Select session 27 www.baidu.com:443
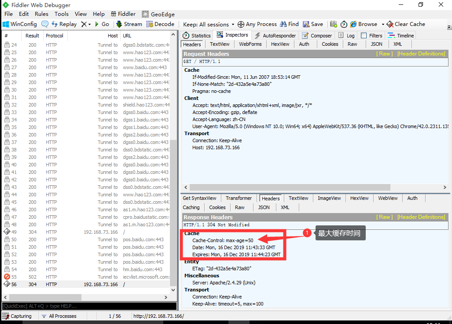The image size is (452, 324). pyautogui.click(x=87, y=67)
